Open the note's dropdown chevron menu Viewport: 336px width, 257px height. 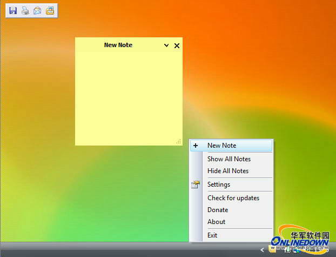(x=166, y=45)
